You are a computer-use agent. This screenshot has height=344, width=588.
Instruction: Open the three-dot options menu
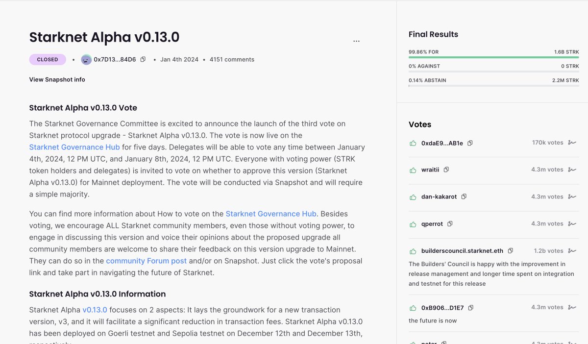[356, 41]
